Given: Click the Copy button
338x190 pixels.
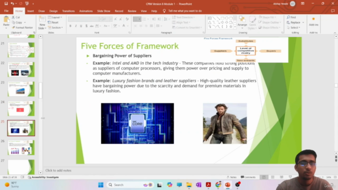Looking at the screenshot, I should [x=17, y=22].
